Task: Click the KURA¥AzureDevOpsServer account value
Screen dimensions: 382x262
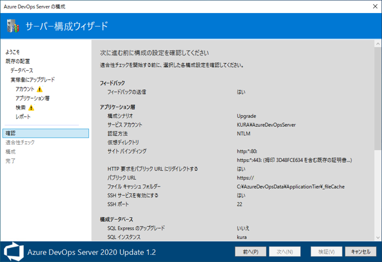Action: [x=266, y=125]
